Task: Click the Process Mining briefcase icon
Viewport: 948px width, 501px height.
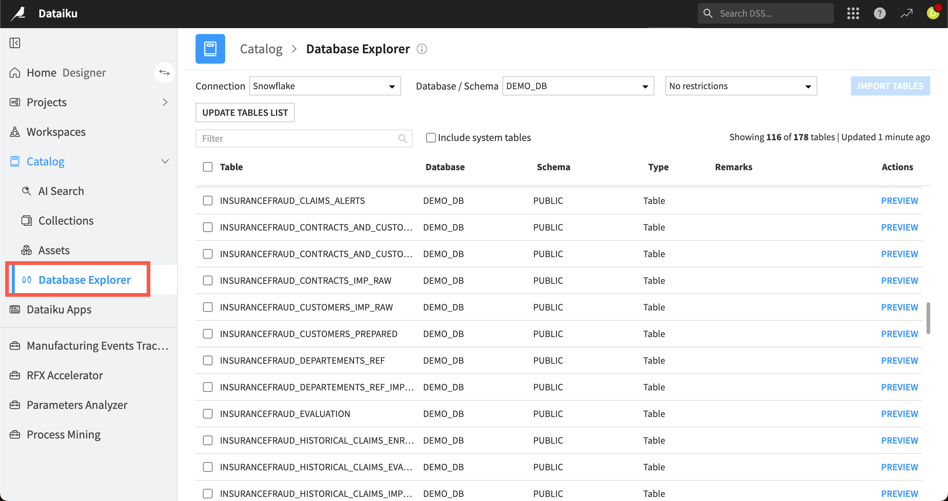Action: (15, 434)
